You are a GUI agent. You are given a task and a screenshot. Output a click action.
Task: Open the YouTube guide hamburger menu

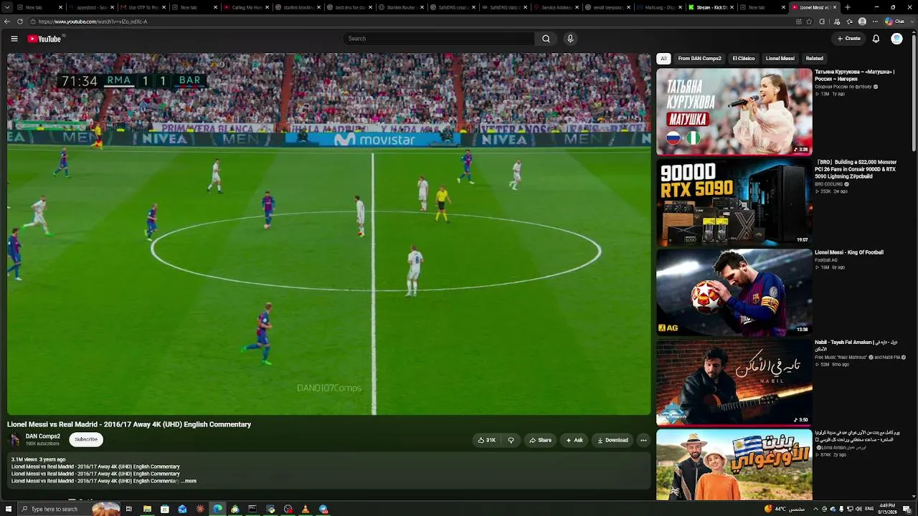click(x=14, y=39)
